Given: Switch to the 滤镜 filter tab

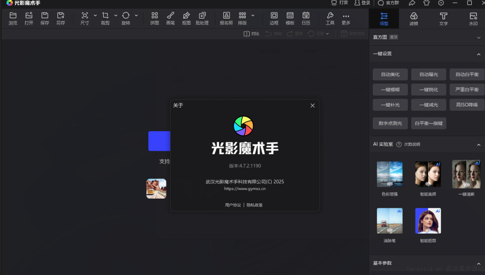Looking at the screenshot, I should pyautogui.click(x=414, y=18).
